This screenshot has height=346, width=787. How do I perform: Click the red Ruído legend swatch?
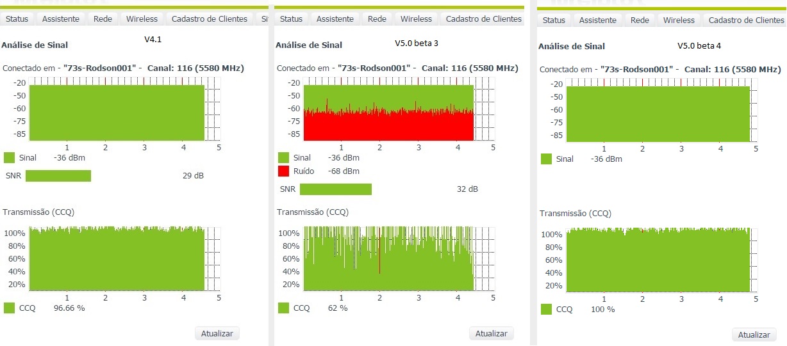pyautogui.click(x=284, y=171)
